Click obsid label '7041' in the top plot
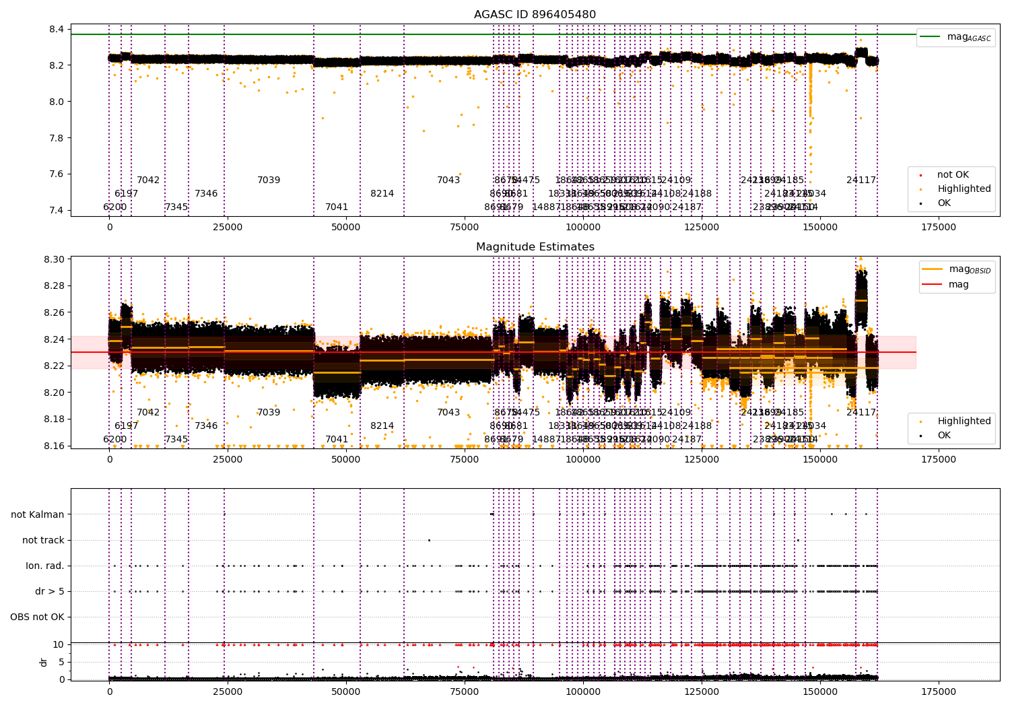The image size is (1010, 707). (x=337, y=207)
